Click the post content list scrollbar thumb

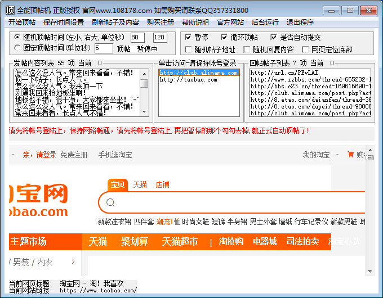click(144, 83)
